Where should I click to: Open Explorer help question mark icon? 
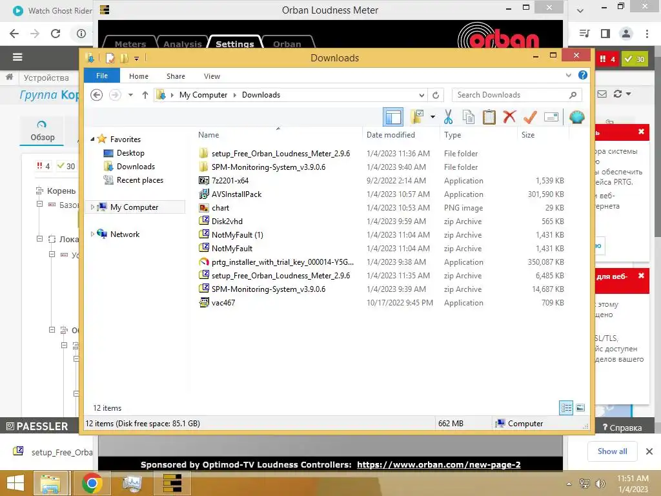point(583,75)
